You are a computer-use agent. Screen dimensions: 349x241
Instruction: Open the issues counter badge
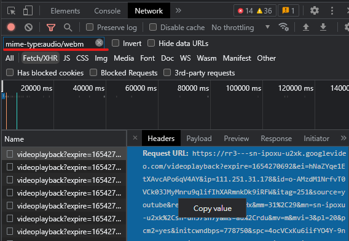tap(288, 10)
